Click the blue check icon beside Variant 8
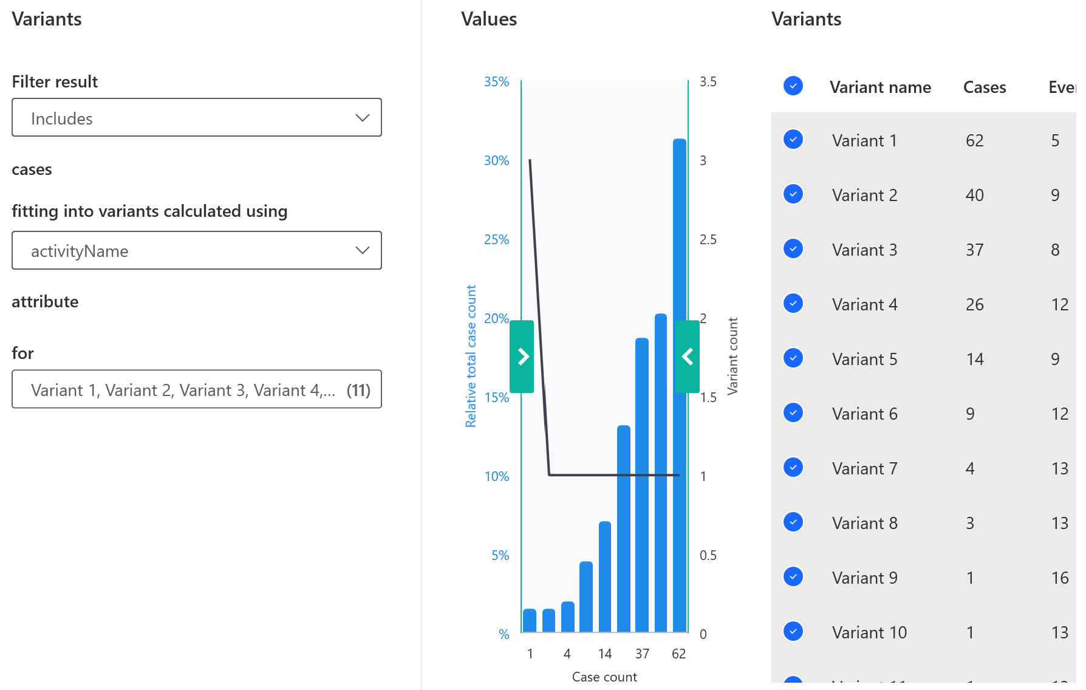Image resolution: width=1086 pixels, height=690 pixels. pyautogui.click(x=793, y=522)
